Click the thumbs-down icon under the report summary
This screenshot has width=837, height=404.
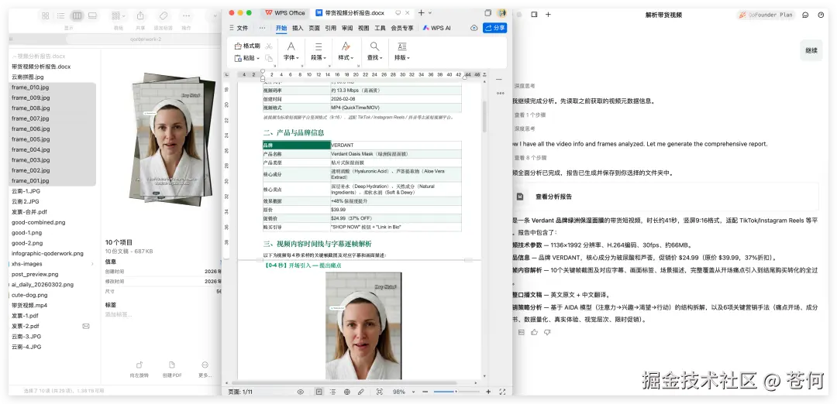click(548, 332)
